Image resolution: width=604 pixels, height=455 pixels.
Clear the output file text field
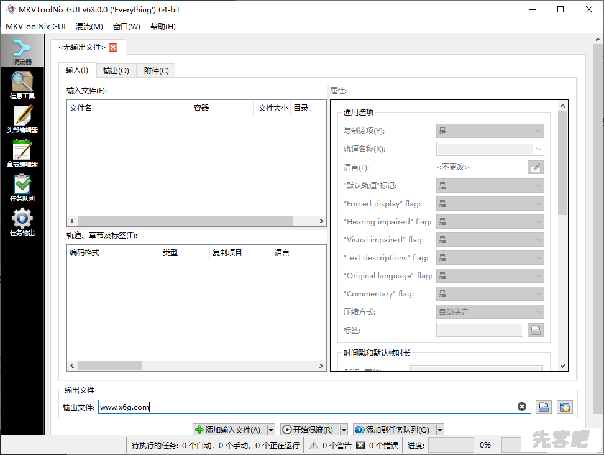[x=522, y=407]
